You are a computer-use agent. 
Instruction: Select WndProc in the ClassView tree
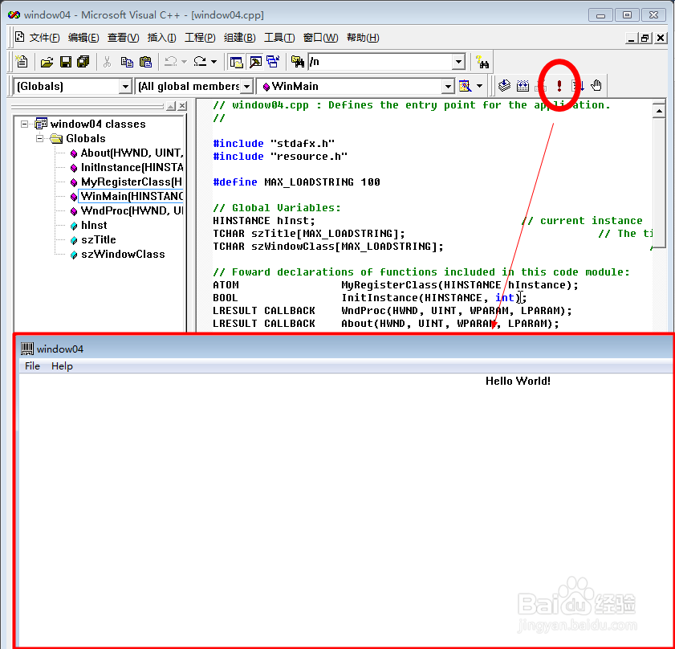click(122, 210)
